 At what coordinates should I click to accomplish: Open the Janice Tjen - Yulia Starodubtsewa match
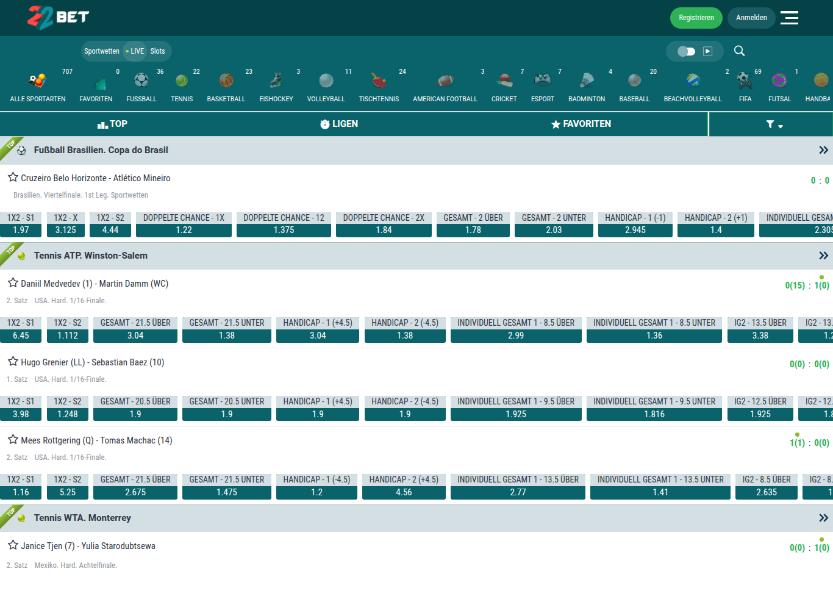point(88,546)
